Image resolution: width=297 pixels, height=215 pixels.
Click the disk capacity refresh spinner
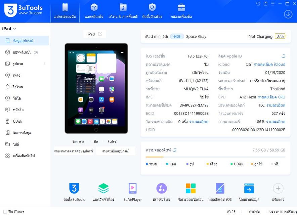tap(174, 150)
